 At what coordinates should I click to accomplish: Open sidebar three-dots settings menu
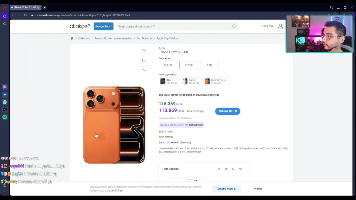point(5,191)
